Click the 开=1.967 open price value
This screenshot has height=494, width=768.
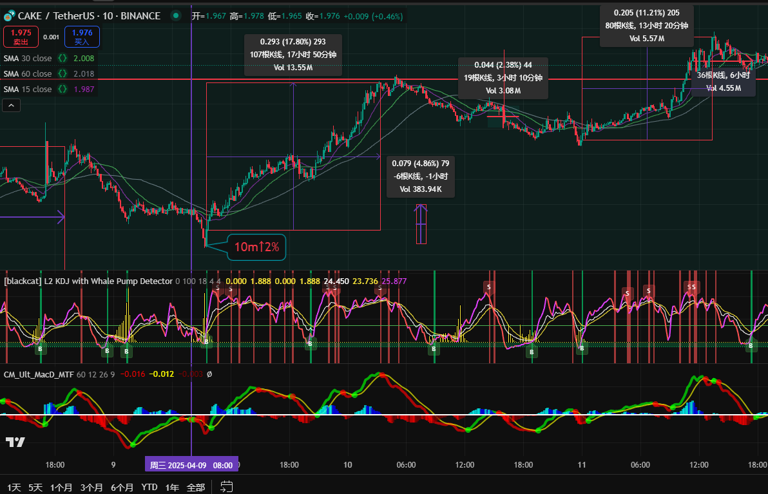tap(209, 16)
